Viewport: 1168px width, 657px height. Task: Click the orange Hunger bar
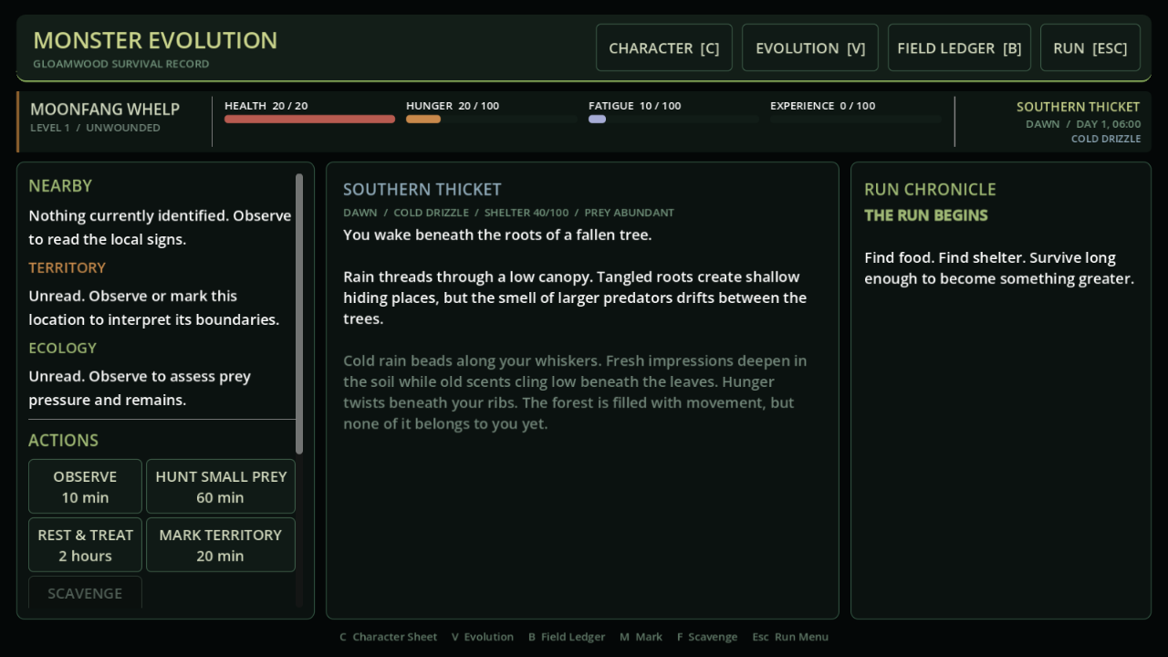coord(491,119)
